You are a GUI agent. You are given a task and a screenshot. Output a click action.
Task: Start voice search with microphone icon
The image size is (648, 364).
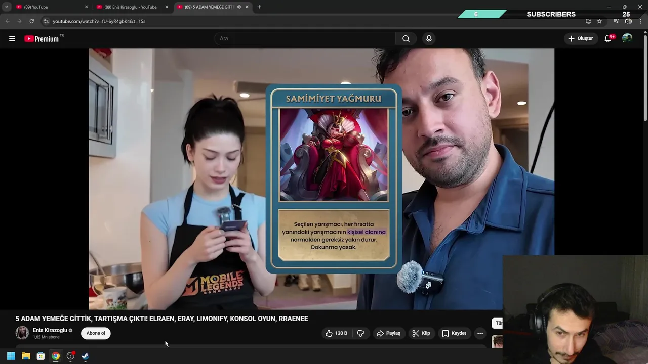pos(429,39)
